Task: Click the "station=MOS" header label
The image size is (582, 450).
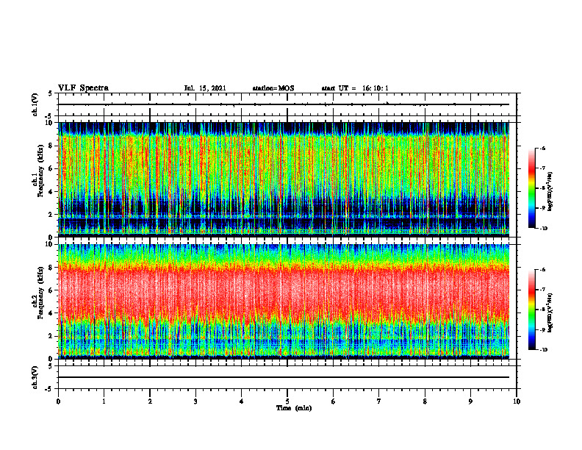Action: click(273, 88)
